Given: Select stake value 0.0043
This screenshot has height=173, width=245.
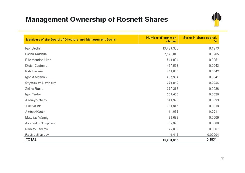Looking at the screenshot, I should pos(214,66).
